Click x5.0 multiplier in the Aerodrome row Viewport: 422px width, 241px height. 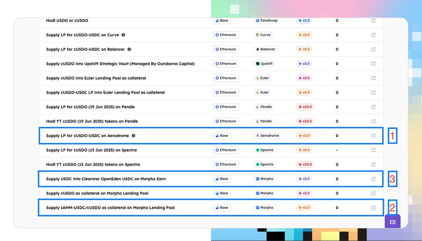304,135
